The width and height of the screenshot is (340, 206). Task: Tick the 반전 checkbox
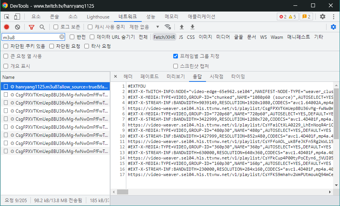72,37
